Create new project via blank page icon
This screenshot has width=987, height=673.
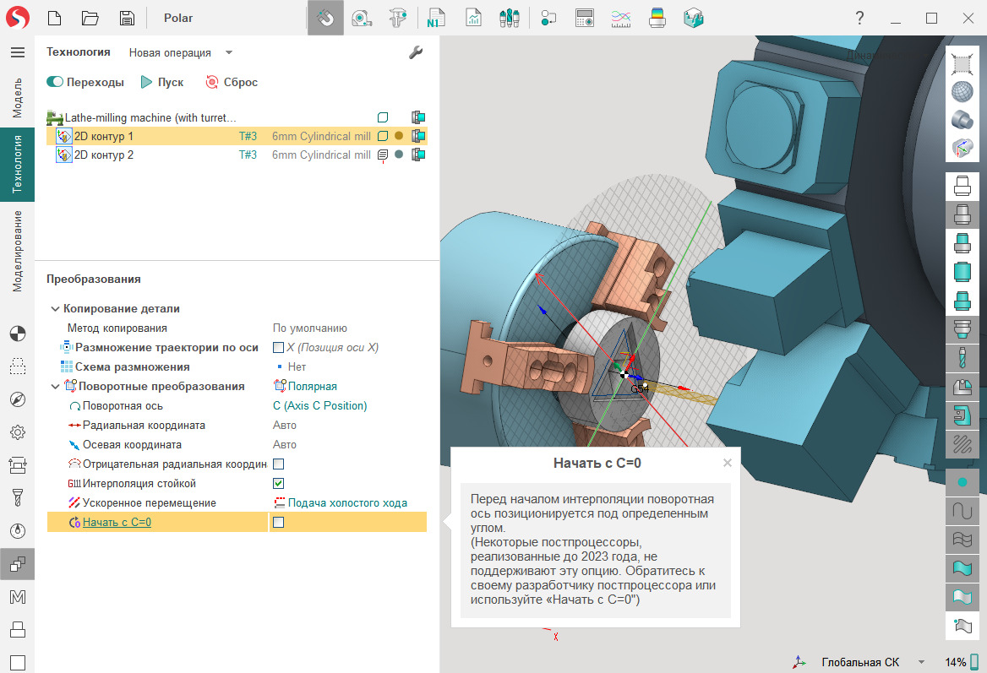pos(54,18)
